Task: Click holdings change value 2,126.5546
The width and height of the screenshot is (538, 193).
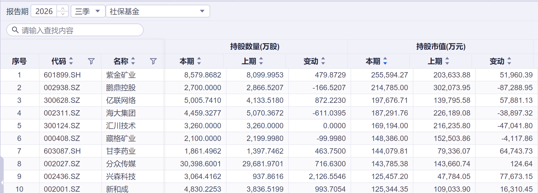Action: pos(327,177)
